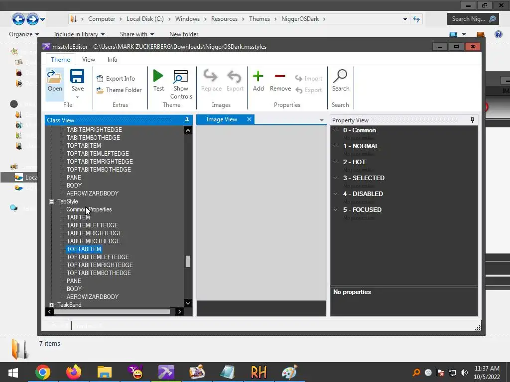Run the green Test play icon

click(158, 76)
